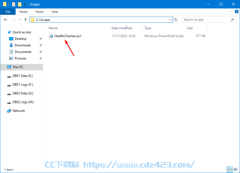The height and width of the screenshot is (173, 240).
Task: Click the pin icon beside Desktop
Action: point(40,39)
